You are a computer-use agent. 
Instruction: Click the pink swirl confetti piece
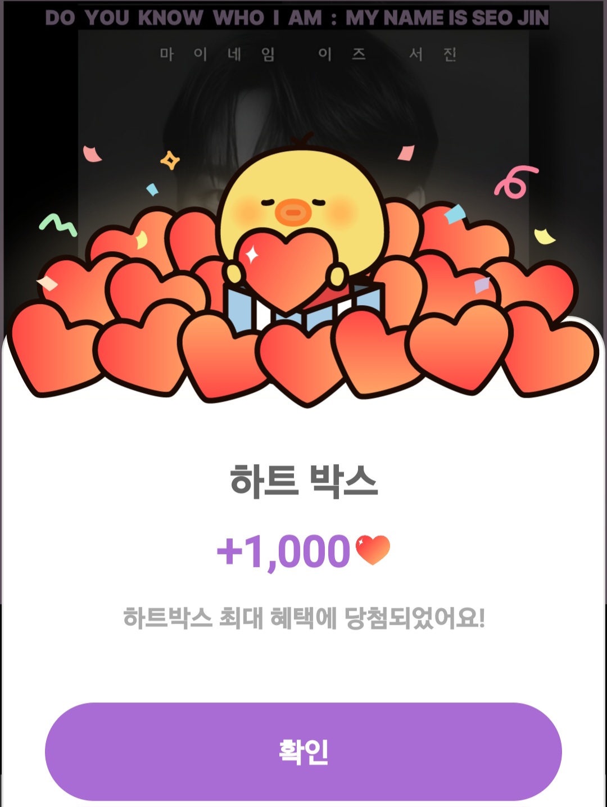515,182
